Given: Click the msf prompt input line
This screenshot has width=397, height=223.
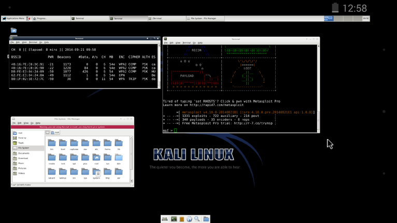Looking at the screenshot, I should (x=239, y=130).
